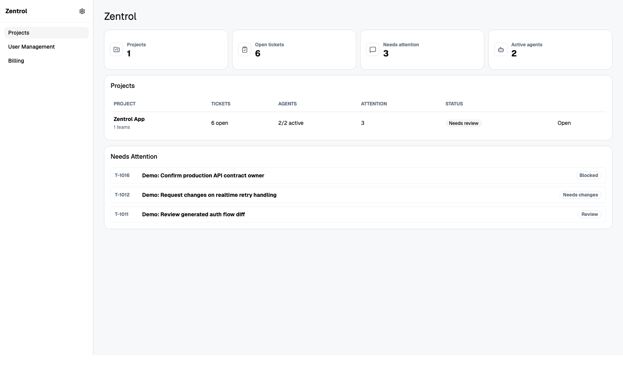
Task: Click the T-1011 ticket ID
Action: (x=121, y=214)
